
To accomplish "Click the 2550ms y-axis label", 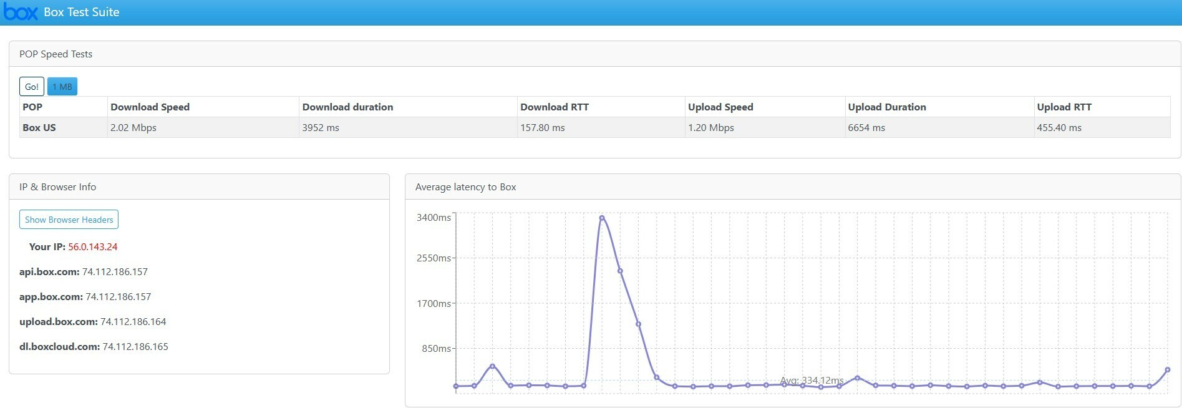I will coord(434,258).
